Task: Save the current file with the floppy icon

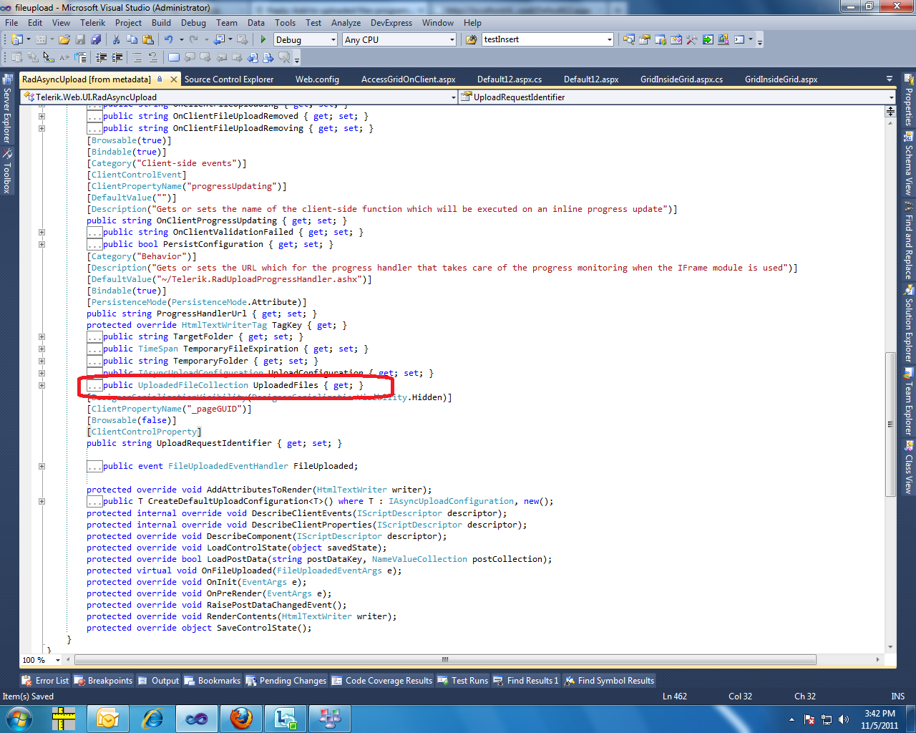Action: [81, 39]
